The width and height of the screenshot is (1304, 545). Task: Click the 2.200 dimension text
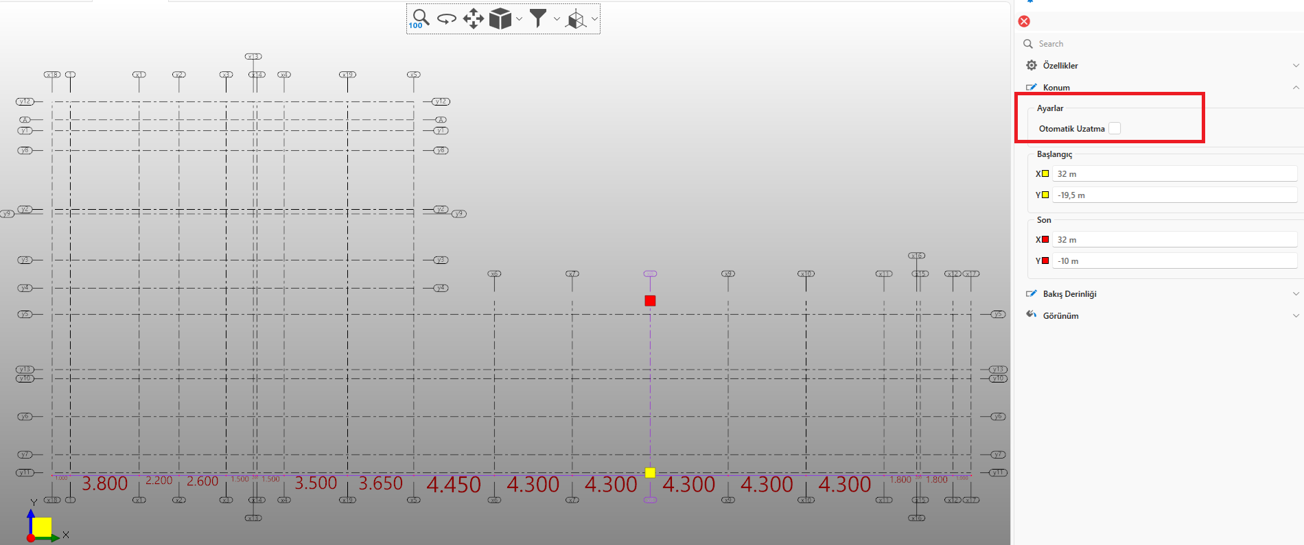coord(159,481)
